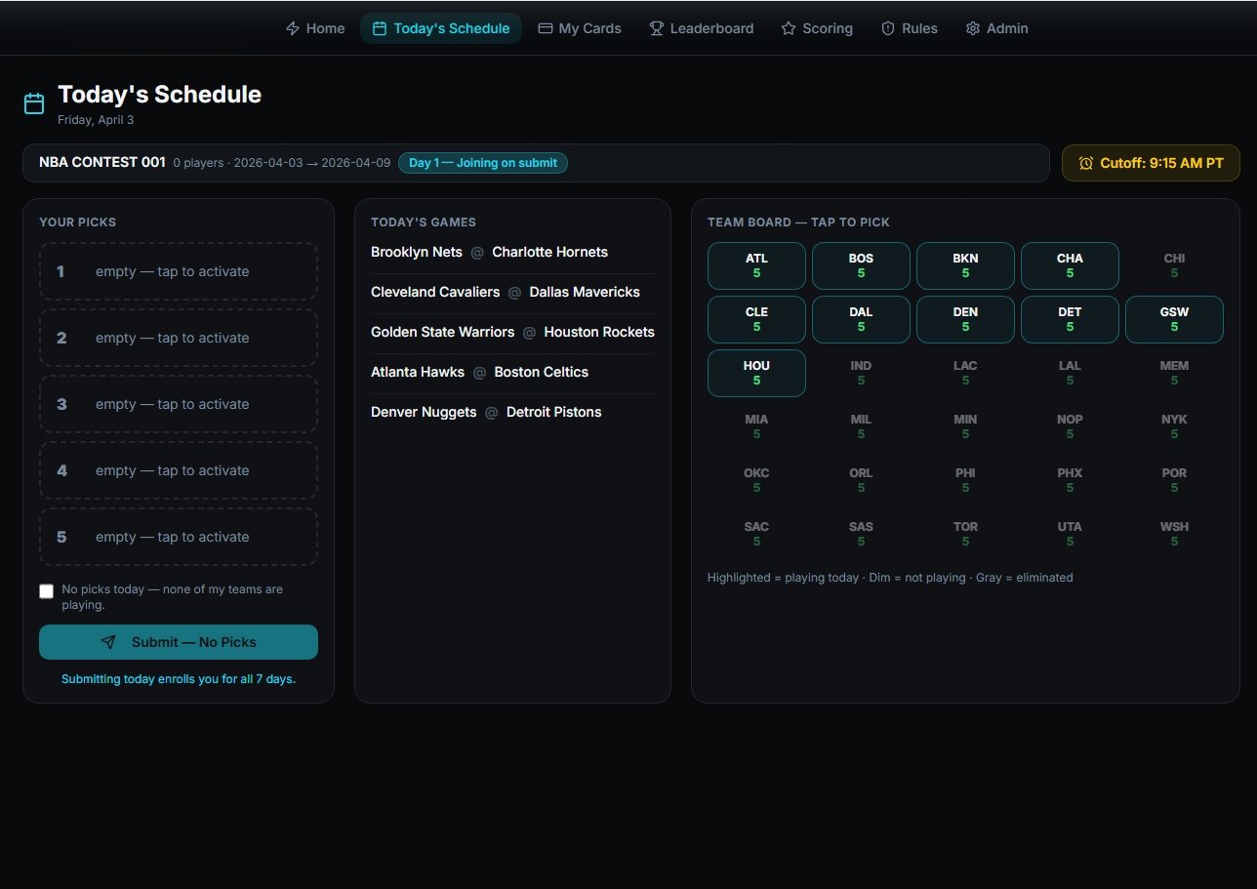Image resolution: width=1257 pixels, height=889 pixels.
Task: Choose the BOS team tile
Action: coord(861,265)
